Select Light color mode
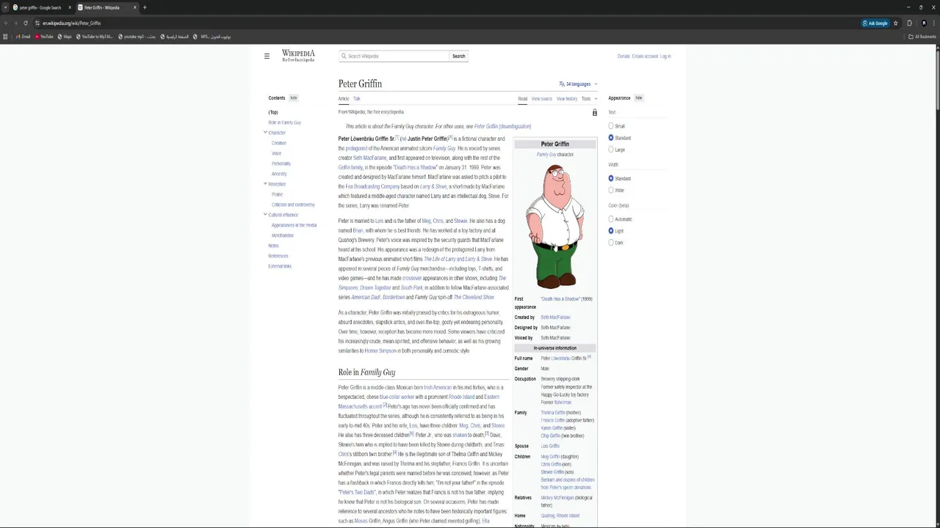The height and width of the screenshot is (528, 940). point(611,231)
